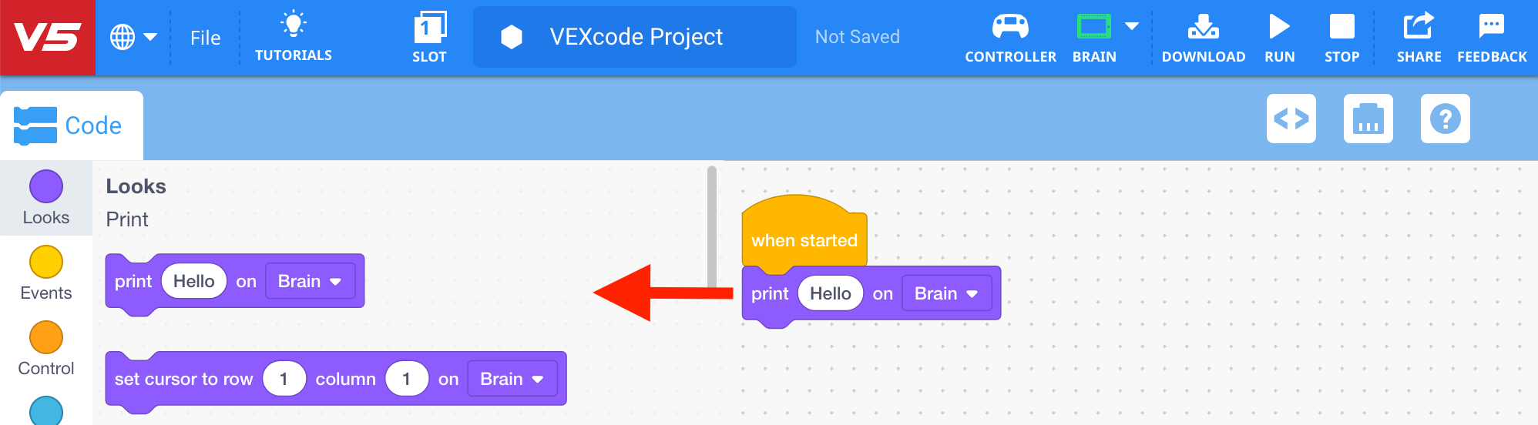This screenshot has width=1538, height=425.
Task: Open the code viewer icon
Action: [1291, 119]
